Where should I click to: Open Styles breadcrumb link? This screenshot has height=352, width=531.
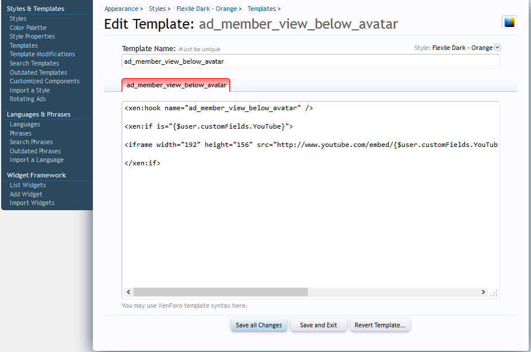coord(157,9)
